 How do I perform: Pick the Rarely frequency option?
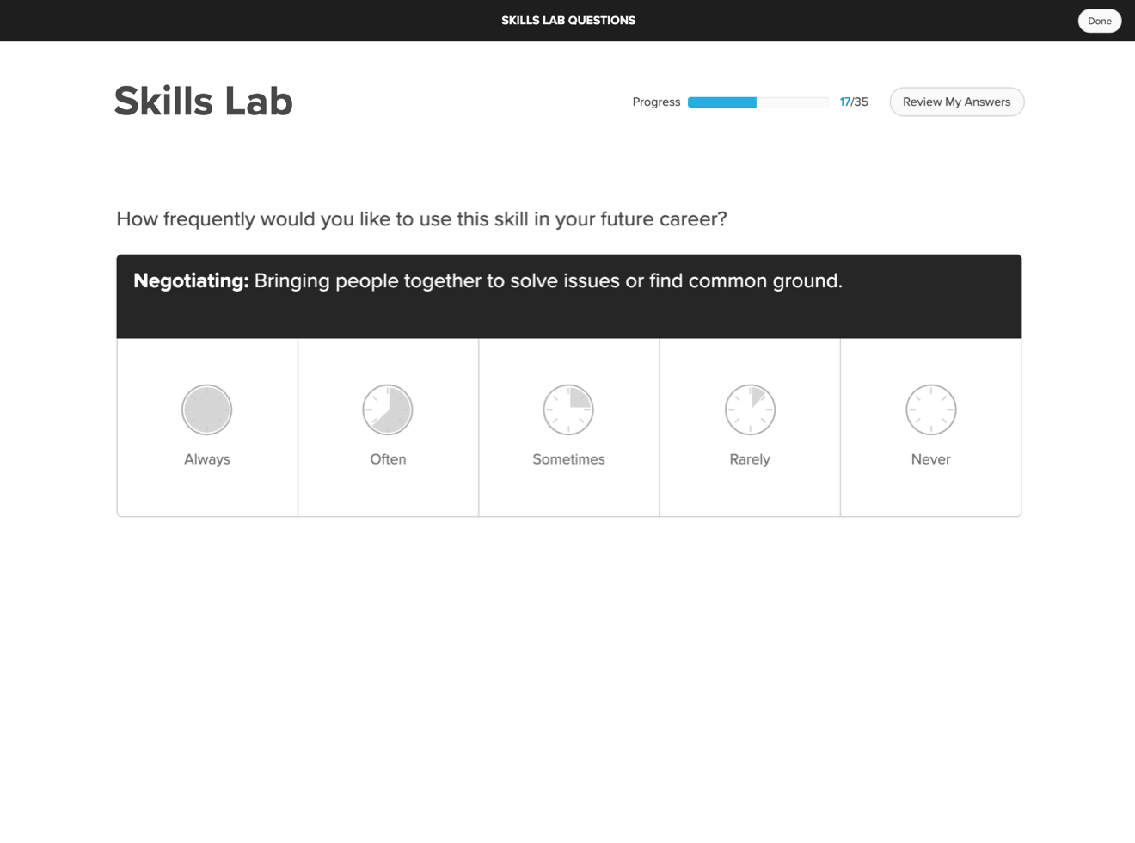[750, 428]
